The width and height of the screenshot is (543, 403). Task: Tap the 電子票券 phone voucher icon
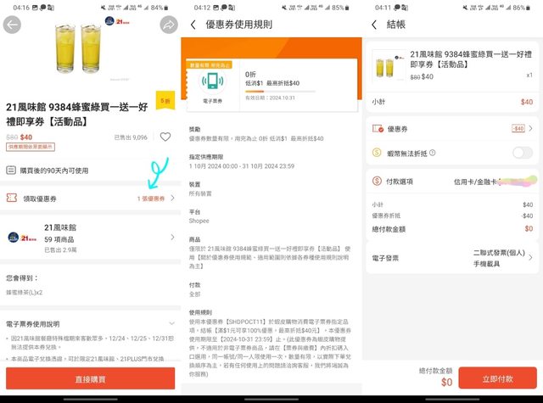[x=212, y=81]
